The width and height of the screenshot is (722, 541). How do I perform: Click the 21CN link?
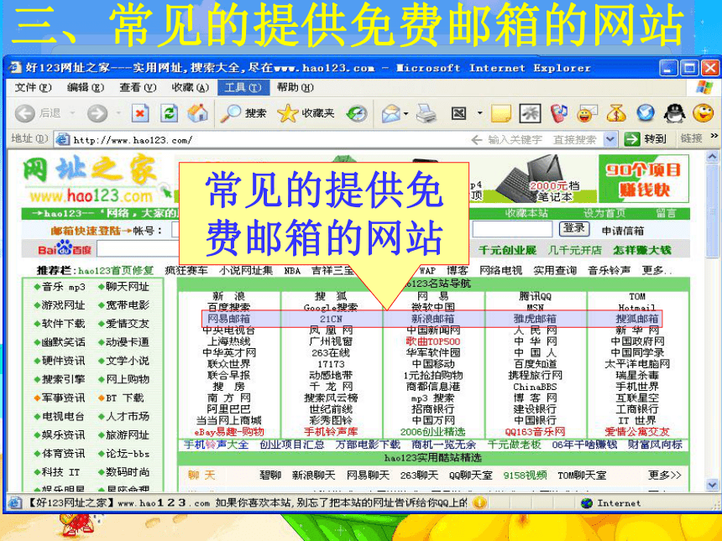pyautogui.click(x=331, y=319)
